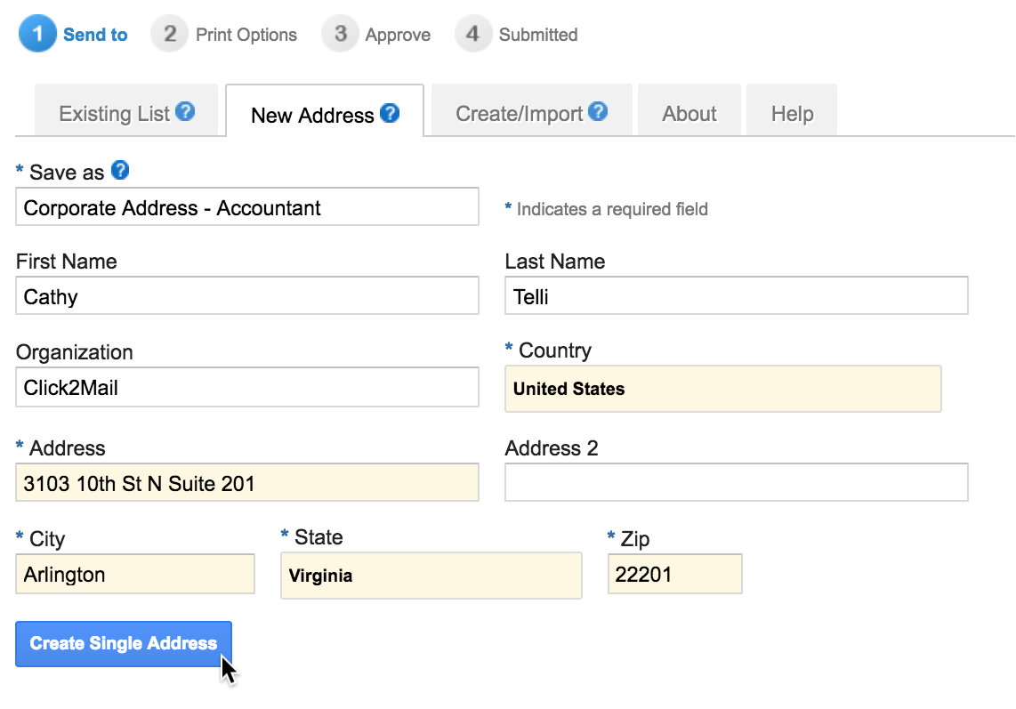Screen dimensions: 1016x709
Task: Click the help icon beside New Address
Action: [390, 113]
